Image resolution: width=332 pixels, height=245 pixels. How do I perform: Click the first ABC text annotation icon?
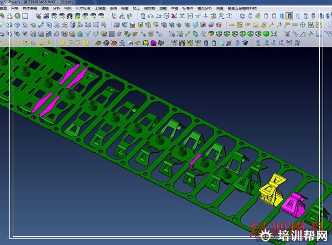pos(232,24)
